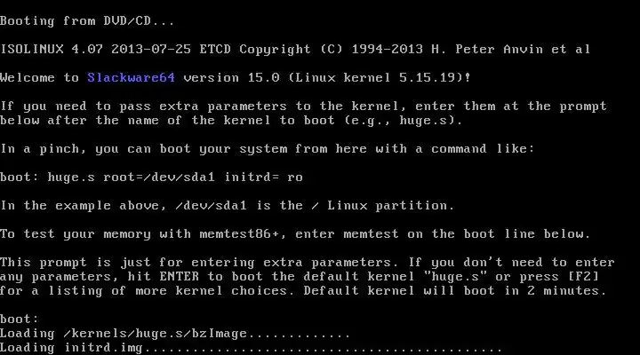Select the ISOLINUX 4.07 version text

[x=52, y=50]
